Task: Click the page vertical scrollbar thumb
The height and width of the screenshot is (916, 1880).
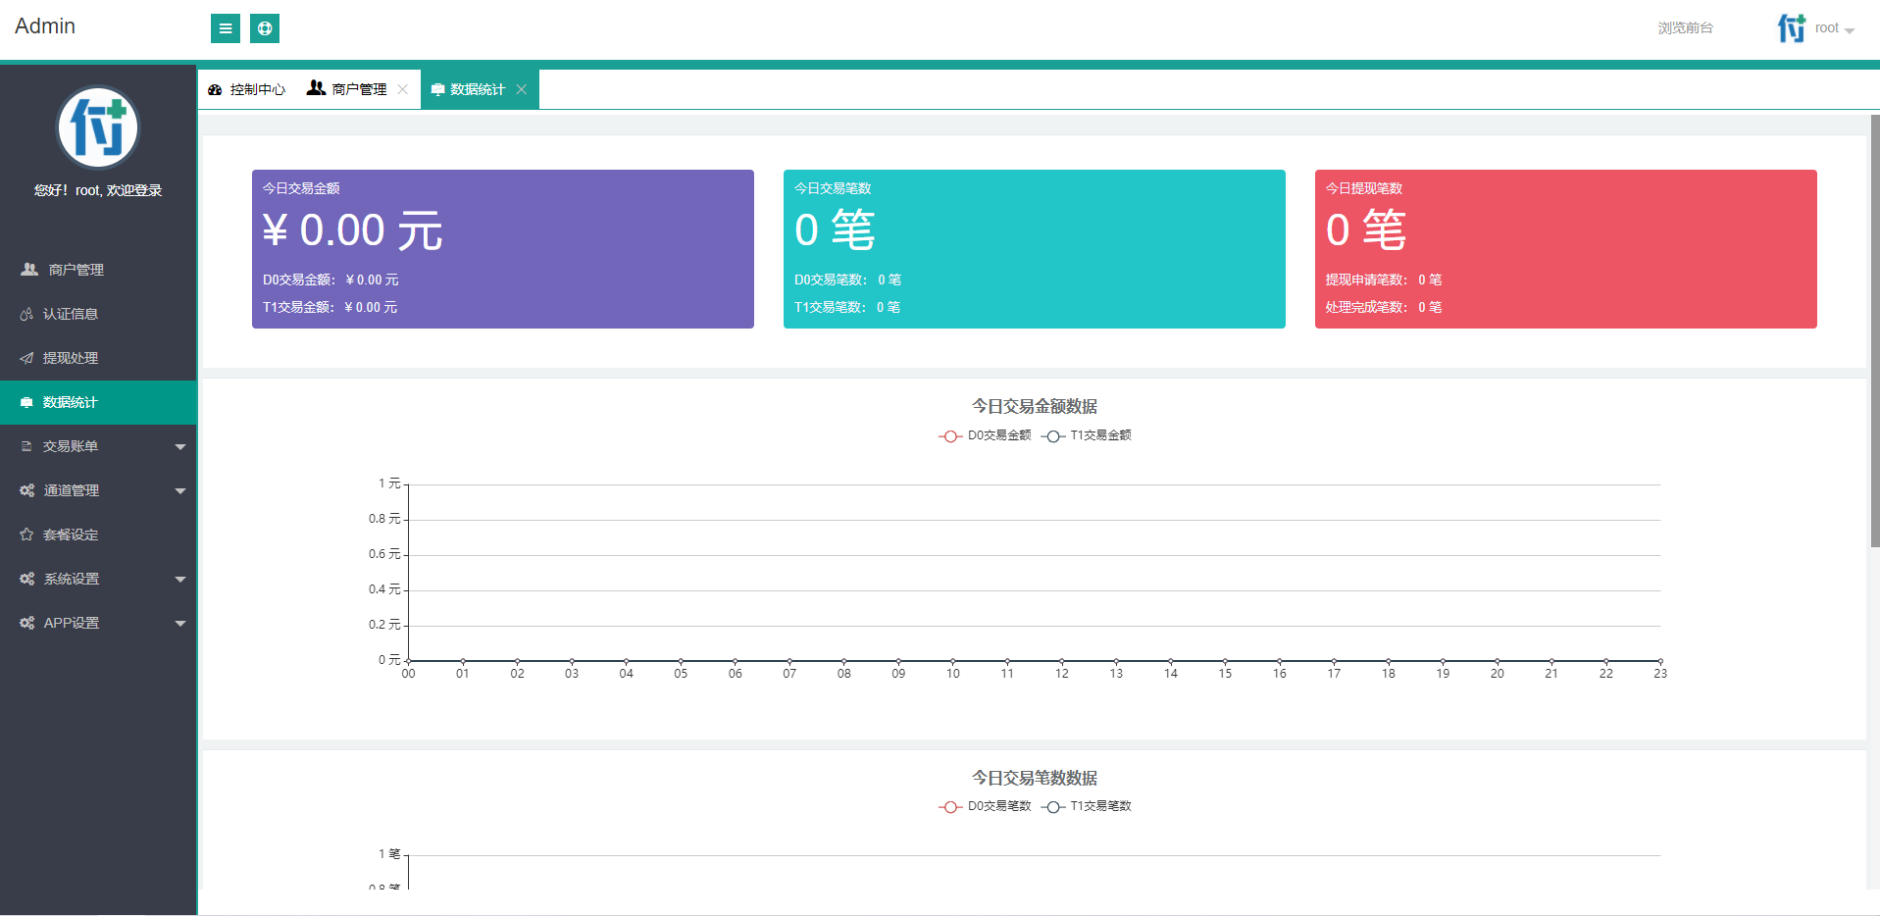Action: click(x=1875, y=331)
